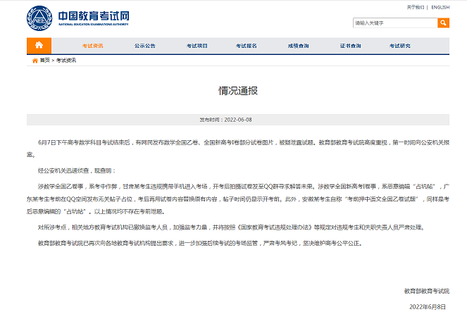Switch to ENGLISH version link
The image size is (467, 319).
click(440, 7)
